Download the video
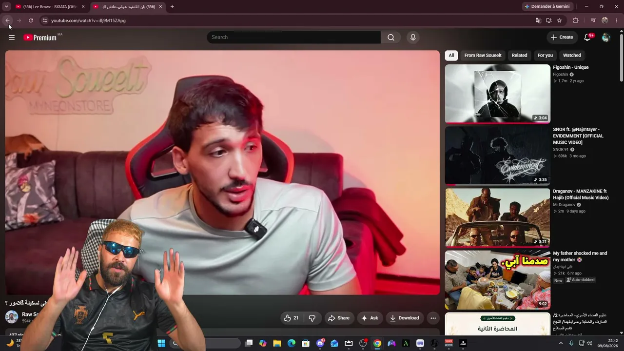Image resolution: width=624 pixels, height=351 pixels. pos(404,318)
